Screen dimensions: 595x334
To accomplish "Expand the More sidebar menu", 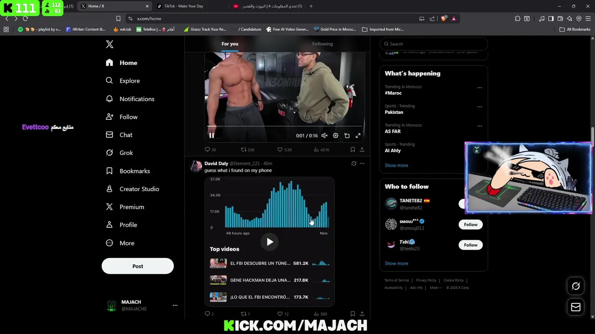I will tap(120, 243).
